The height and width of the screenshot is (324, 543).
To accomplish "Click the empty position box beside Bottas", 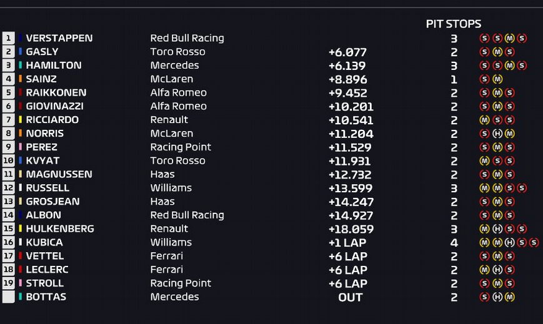I will pyautogui.click(x=8, y=297).
